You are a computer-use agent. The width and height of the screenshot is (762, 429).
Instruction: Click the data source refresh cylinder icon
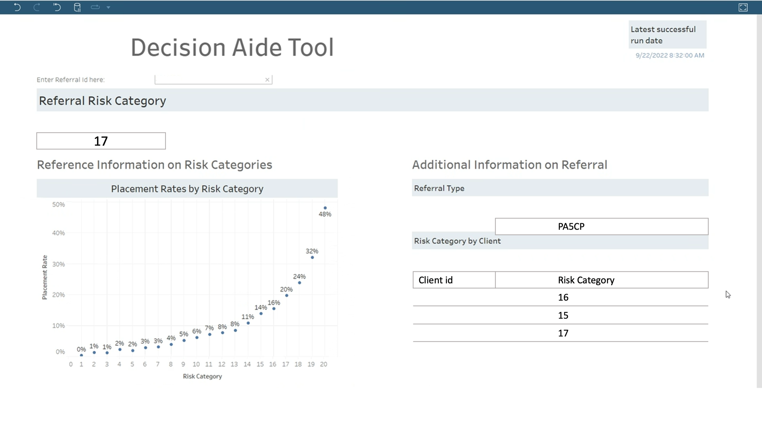(77, 7)
